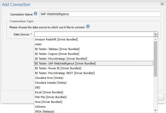Select Cloudera Impala (Simba)
Image resolution: width=166 pixels, height=113 pixels.
tap(94, 83)
